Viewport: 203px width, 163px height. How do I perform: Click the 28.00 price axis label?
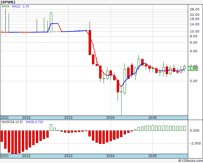(195, 9)
